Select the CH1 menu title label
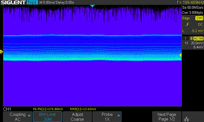The height and width of the screenshot is (122, 204). click(7, 109)
